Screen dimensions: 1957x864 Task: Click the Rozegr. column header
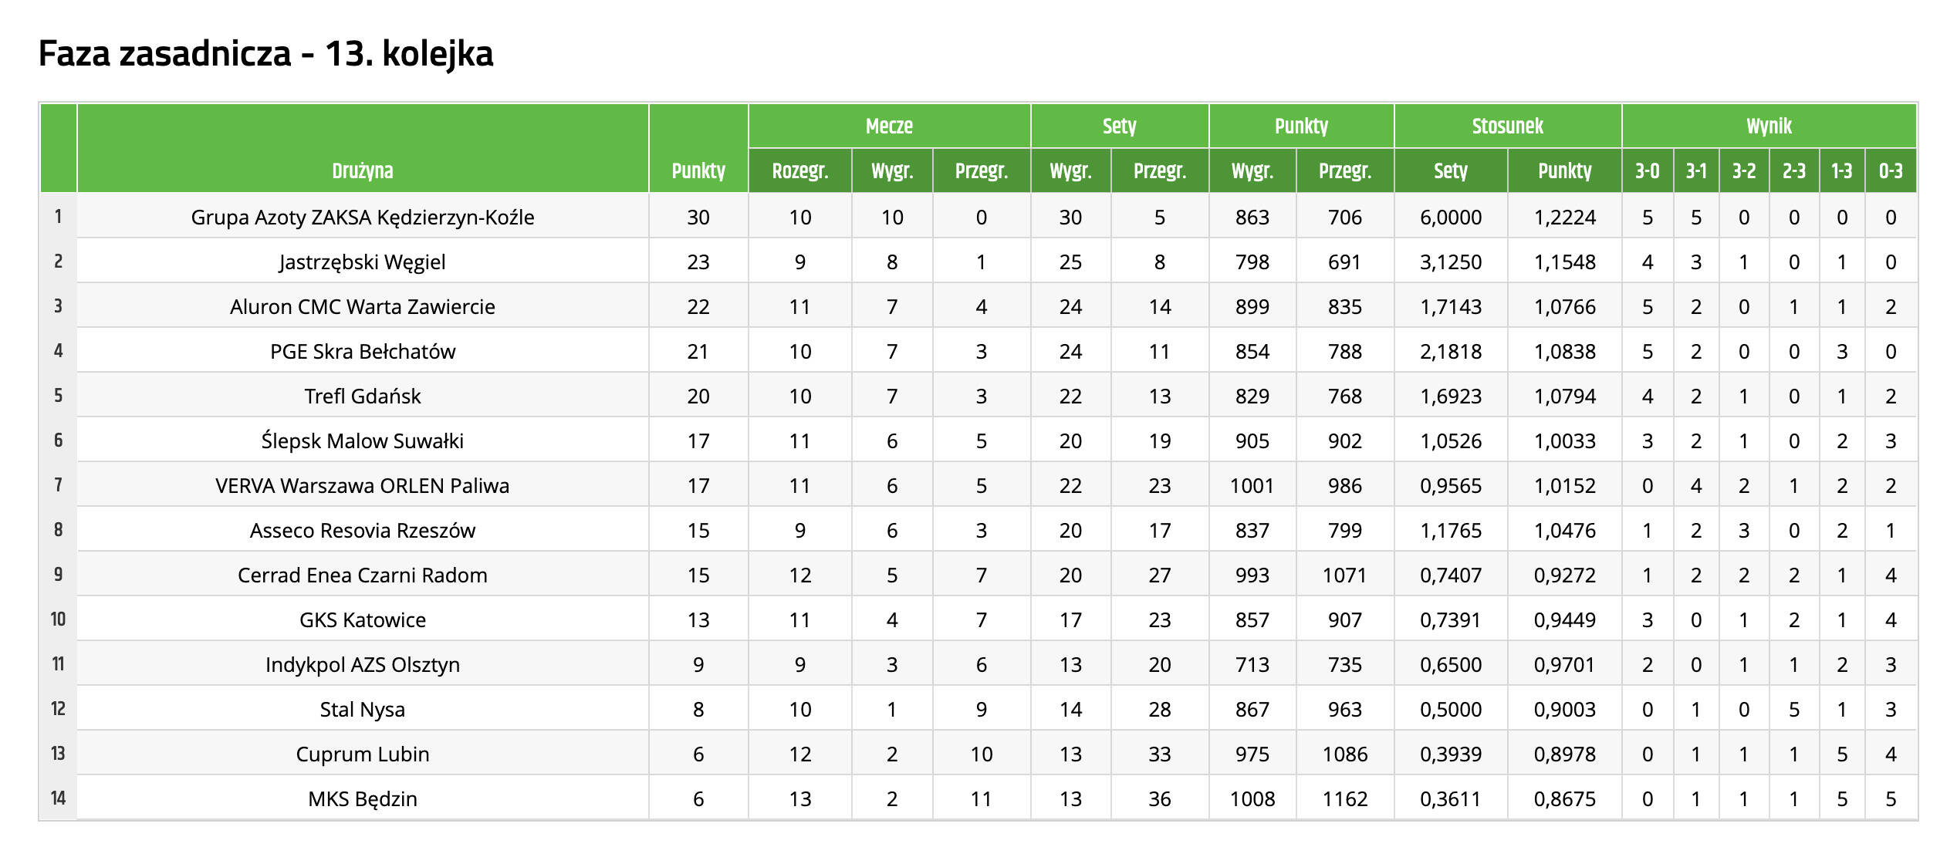[799, 170]
